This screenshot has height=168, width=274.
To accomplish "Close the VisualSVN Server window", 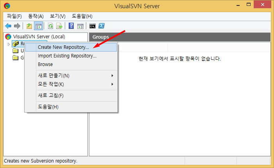I will point(262,5).
